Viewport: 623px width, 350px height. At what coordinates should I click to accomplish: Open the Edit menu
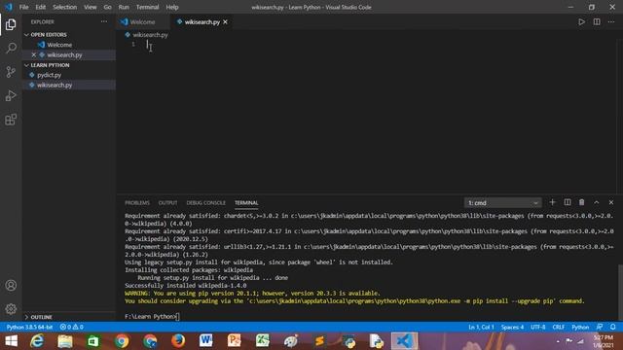[41, 7]
